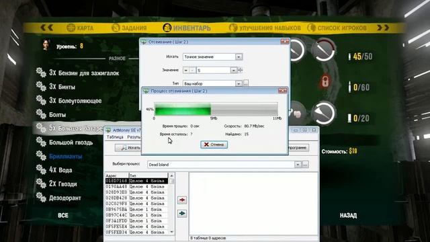
Task: Click the gear icon beside Дезодорант
Action: tap(41, 197)
